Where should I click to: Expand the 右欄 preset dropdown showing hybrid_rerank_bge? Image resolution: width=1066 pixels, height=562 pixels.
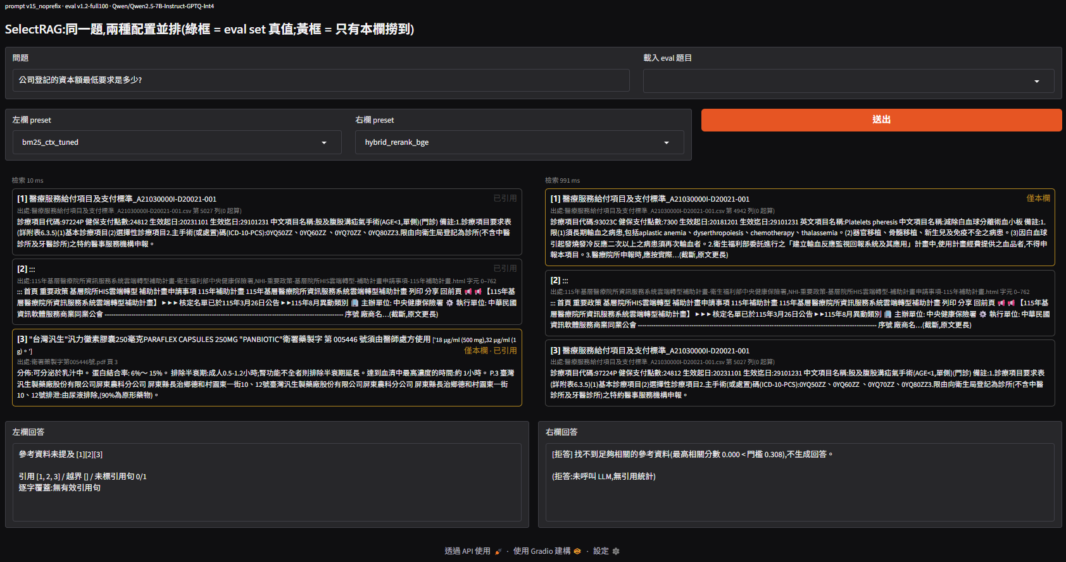[519, 142]
